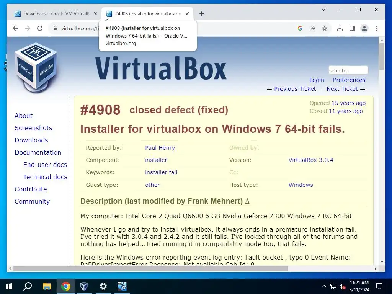Bookmark this page with the star icon
The height and width of the screenshot is (294, 392).
click(x=325, y=28)
